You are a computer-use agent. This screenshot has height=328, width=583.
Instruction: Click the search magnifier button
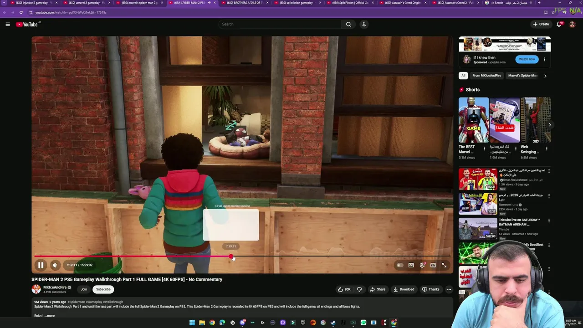pos(348,24)
